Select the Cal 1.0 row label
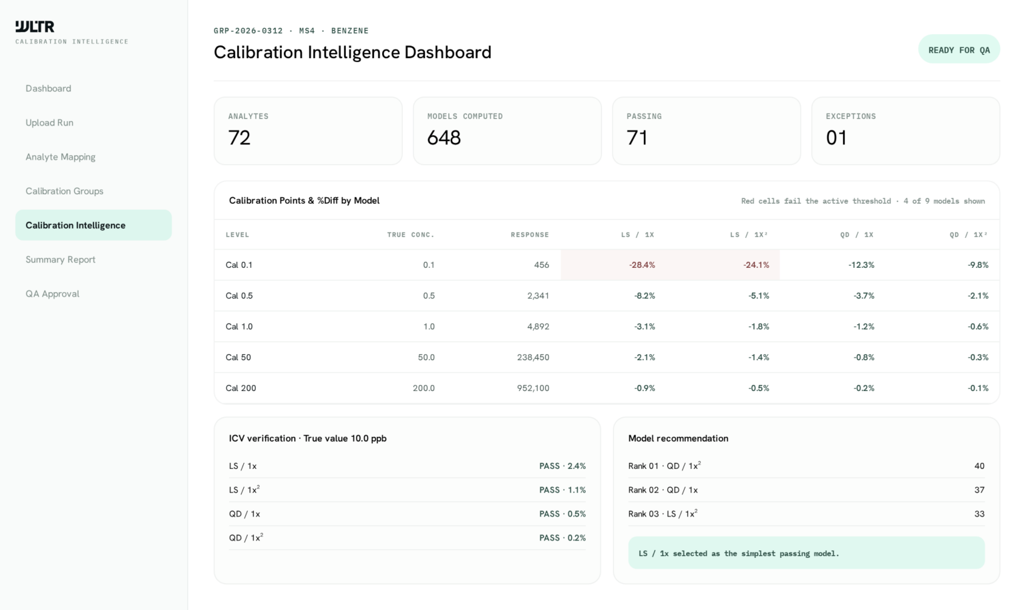Screen dimensions: 1026x610 (239, 326)
